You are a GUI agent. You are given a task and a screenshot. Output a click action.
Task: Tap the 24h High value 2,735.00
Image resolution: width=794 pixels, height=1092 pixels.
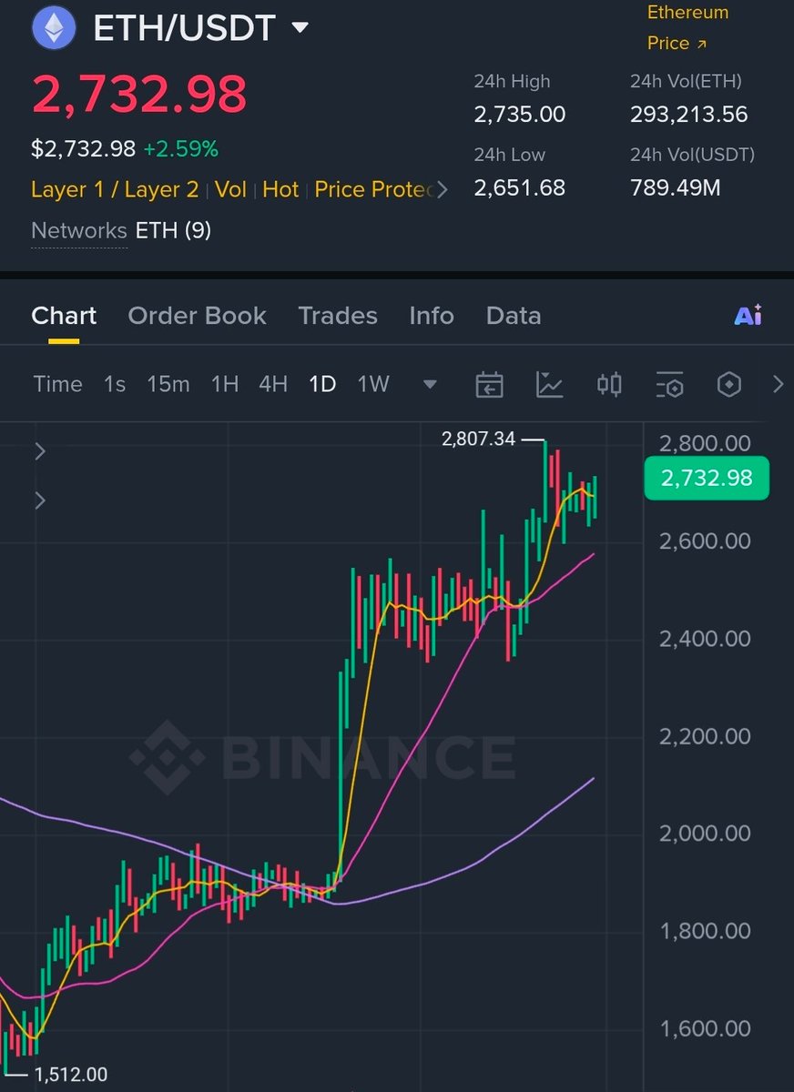click(x=520, y=115)
